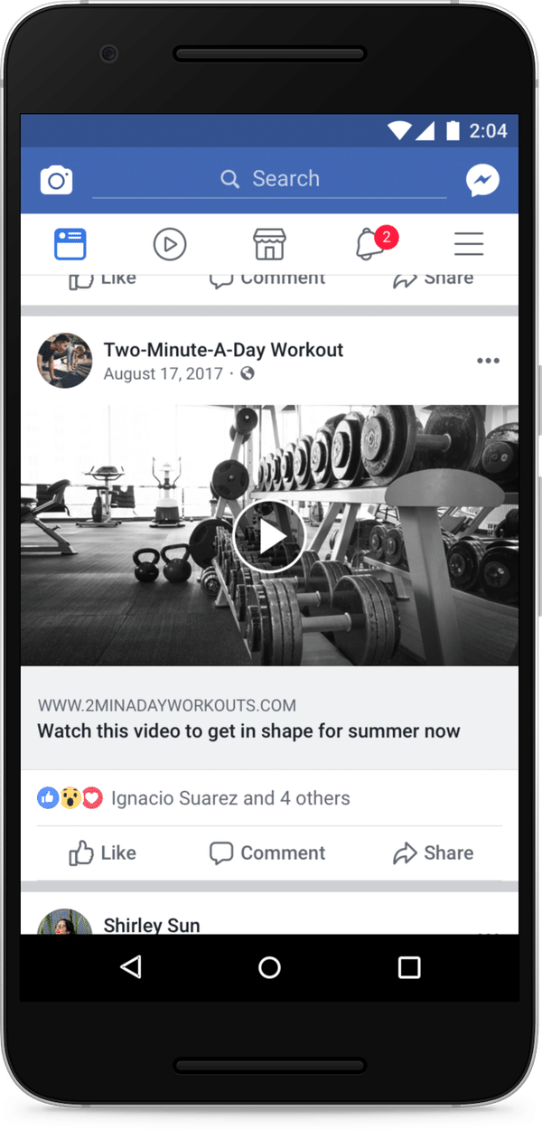542x1130 pixels.
Task: Open the Two-Minute-A-Day Workout page name
Action: (223, 350)
